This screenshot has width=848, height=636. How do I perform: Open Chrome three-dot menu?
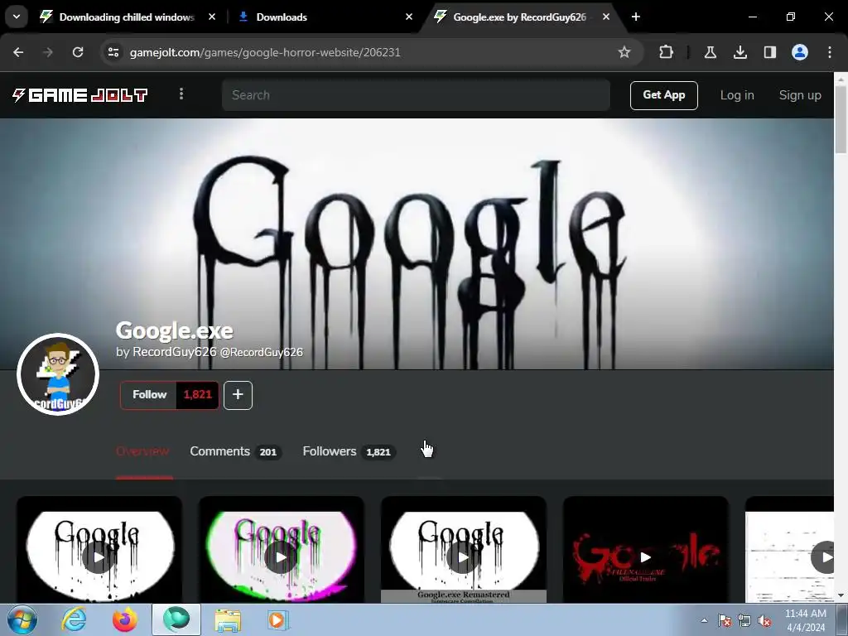(x=830, y=52)
